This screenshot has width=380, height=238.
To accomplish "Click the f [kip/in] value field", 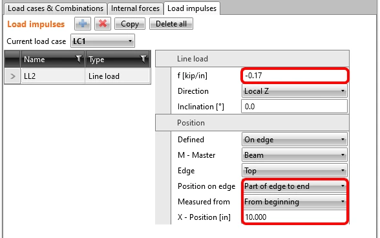I will pos(295,76).
